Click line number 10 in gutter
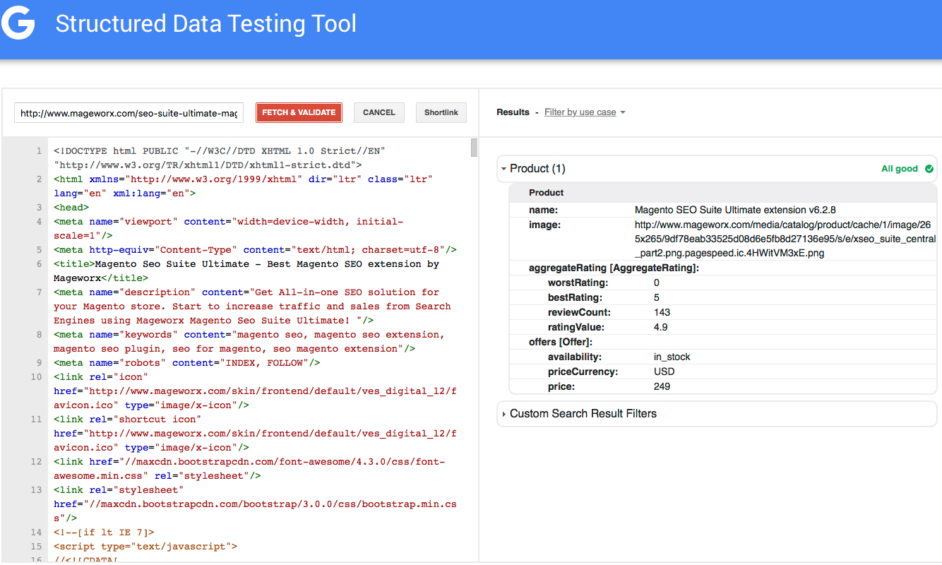This screenshot has width=942, height=565. [x=37, y=377]
